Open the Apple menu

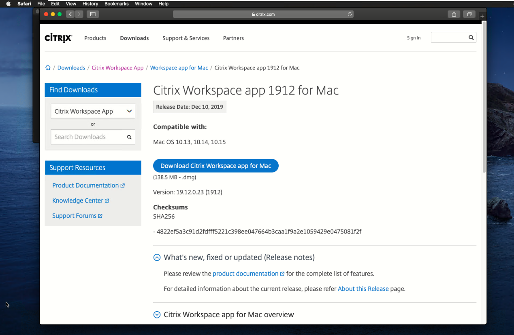click(x=8, y=4)
